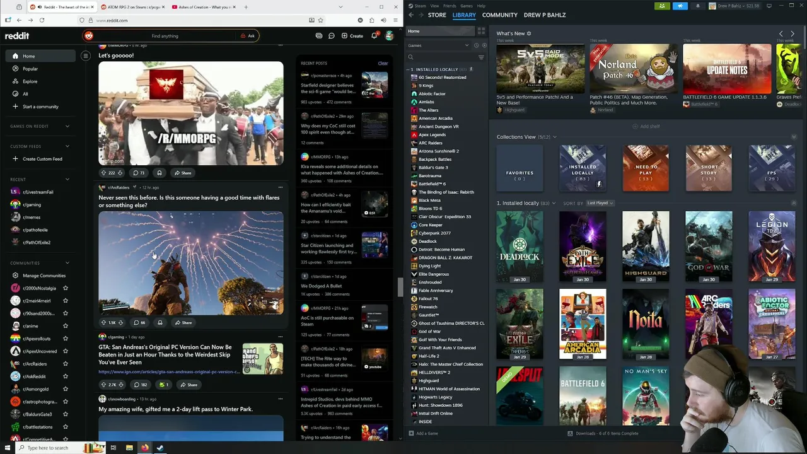Clear Reddit recent posts
This screenshot has height=454, width=807.
(x=383, y=63)
